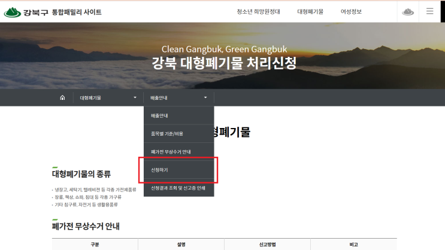445x250 pixels.
Task: Select 배출안내 in dropdown list
Action: (x=179, y=115)
